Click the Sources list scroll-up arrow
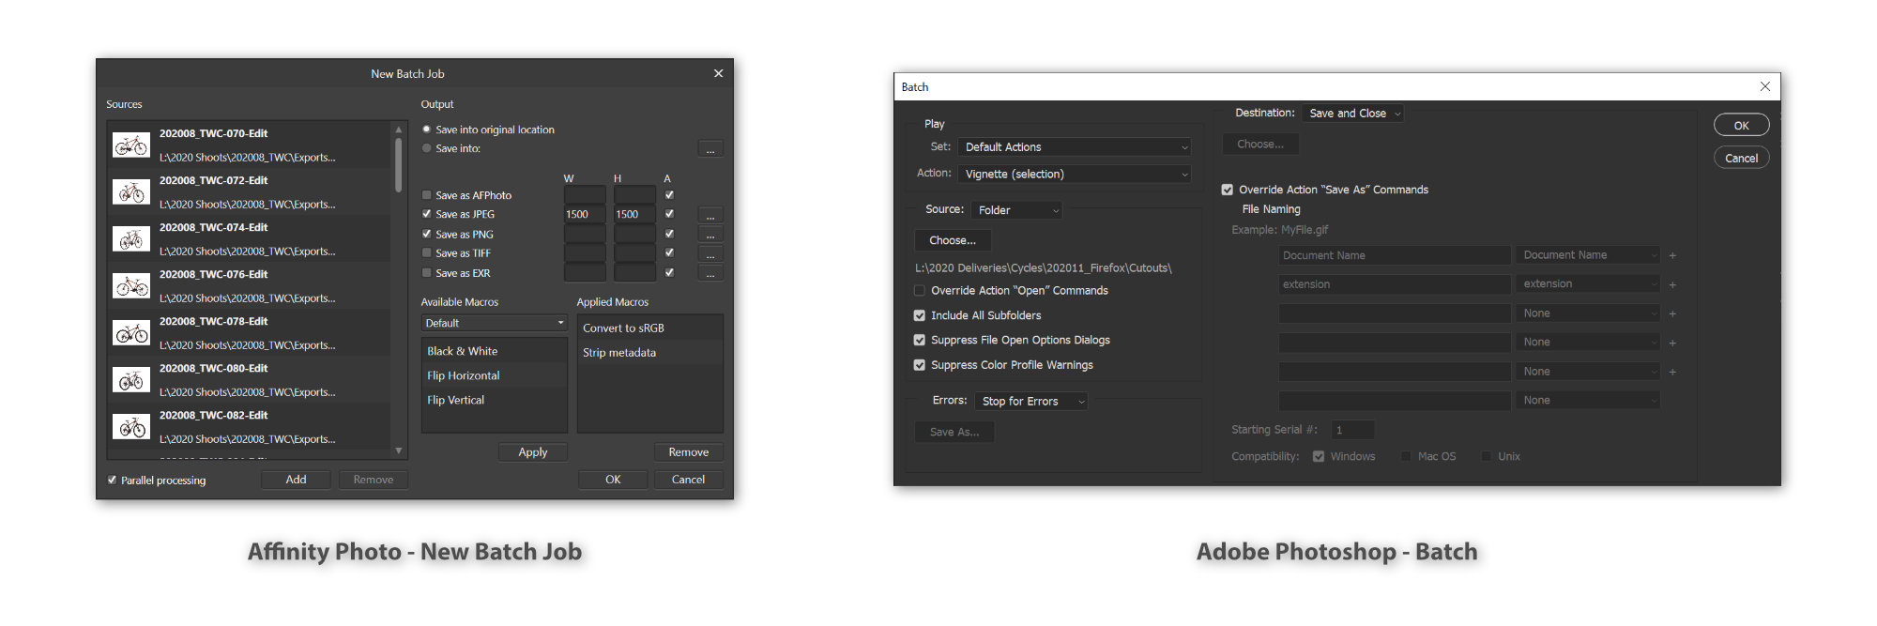The width and height of the screenshot is (1877, 626). click(399, 130)
